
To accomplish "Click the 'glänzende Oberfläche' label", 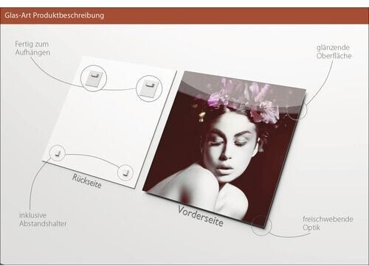I will [x=334, y=52].
